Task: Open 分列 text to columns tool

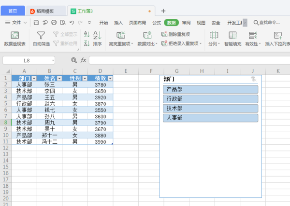Action: [214, 39]
